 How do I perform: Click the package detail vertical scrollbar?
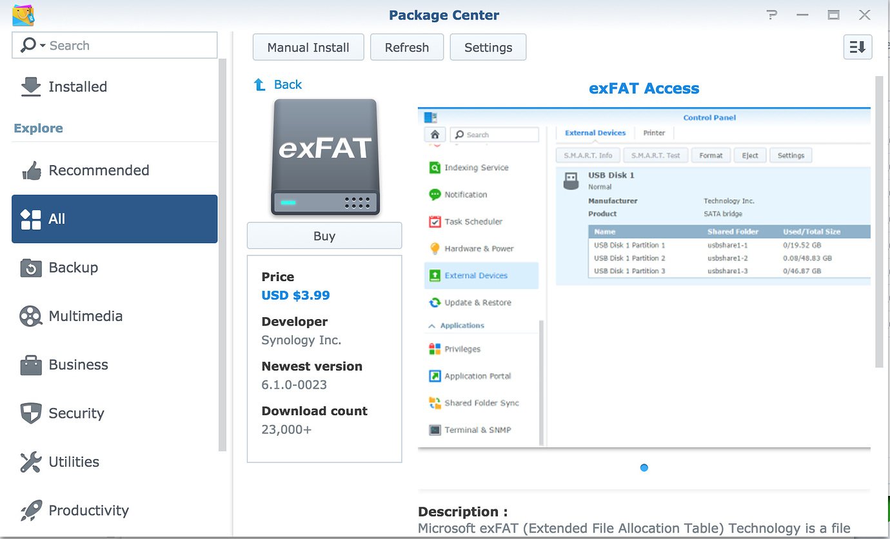878,222
